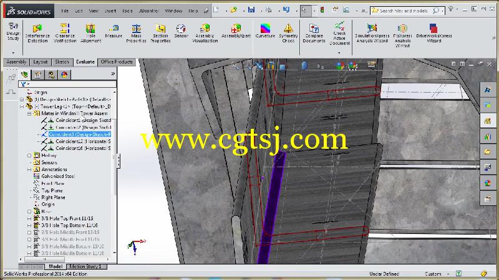499x280 pixels.
Task: Click the Custom units status entry
Action: click(433, 274)
